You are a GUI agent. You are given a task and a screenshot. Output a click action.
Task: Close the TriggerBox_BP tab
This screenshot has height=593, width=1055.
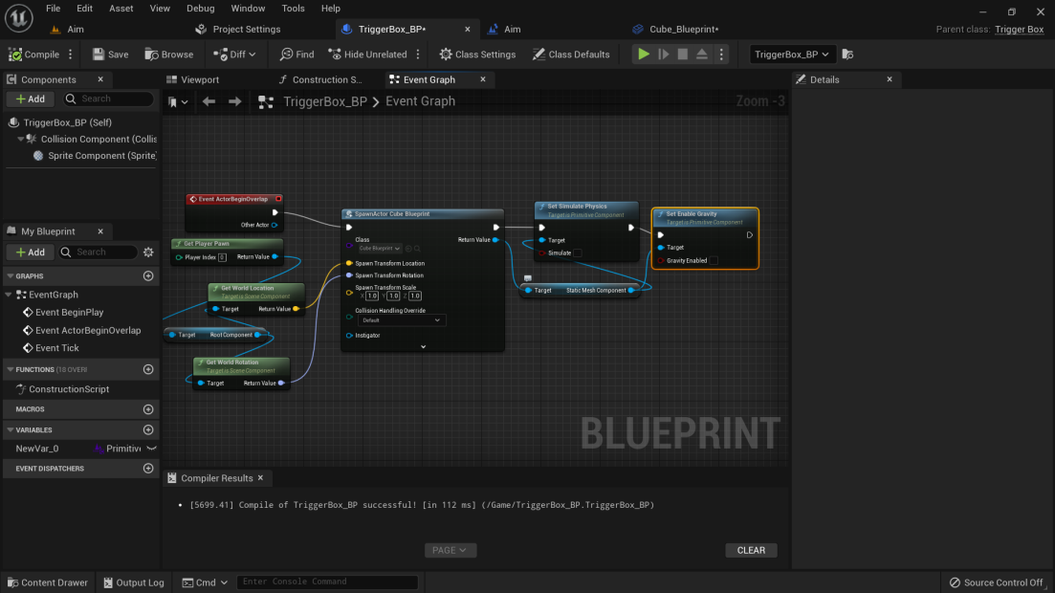click(x=468, y=29)
